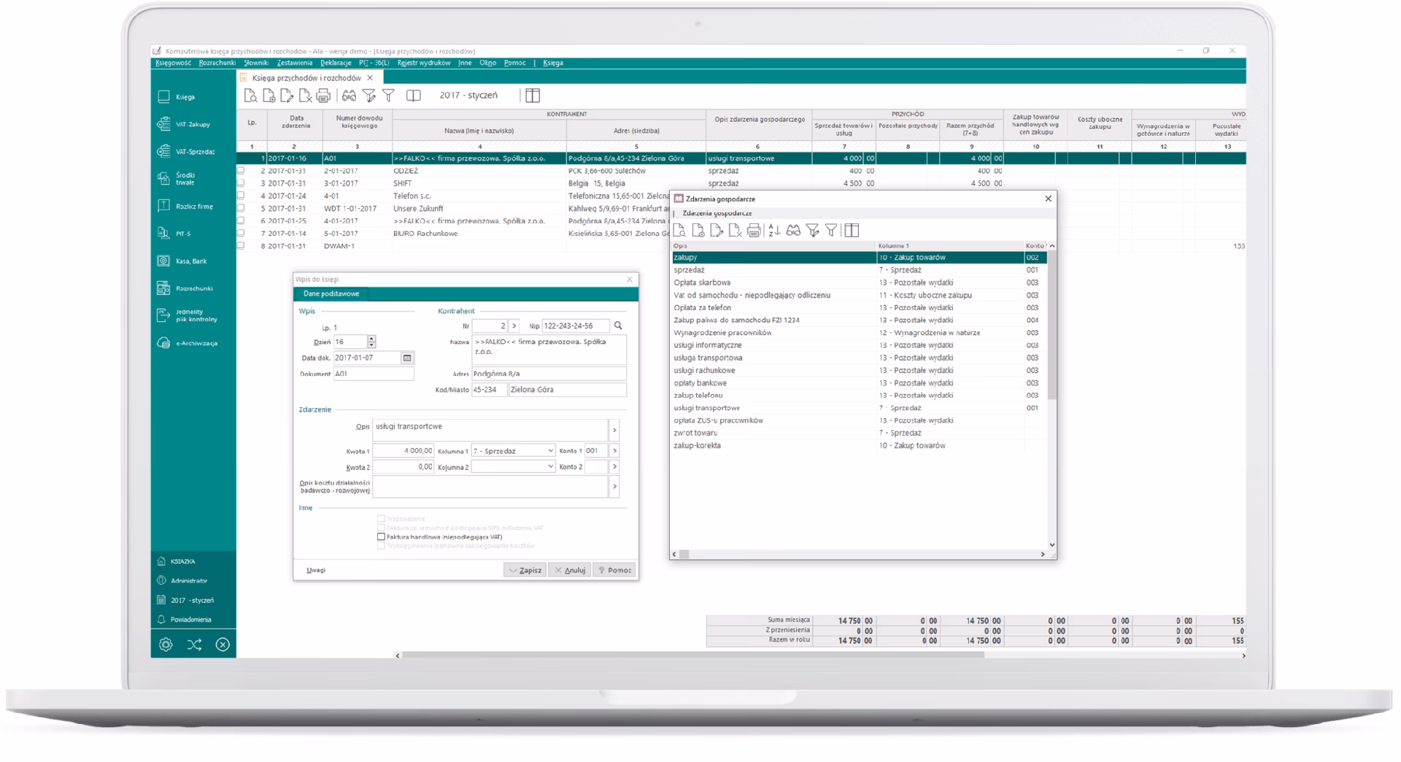The width and height of the screenshot is (1401, 762).
Task: Open the Deklaracje menu
Action: pyautogui.click(x=336, y=64)
